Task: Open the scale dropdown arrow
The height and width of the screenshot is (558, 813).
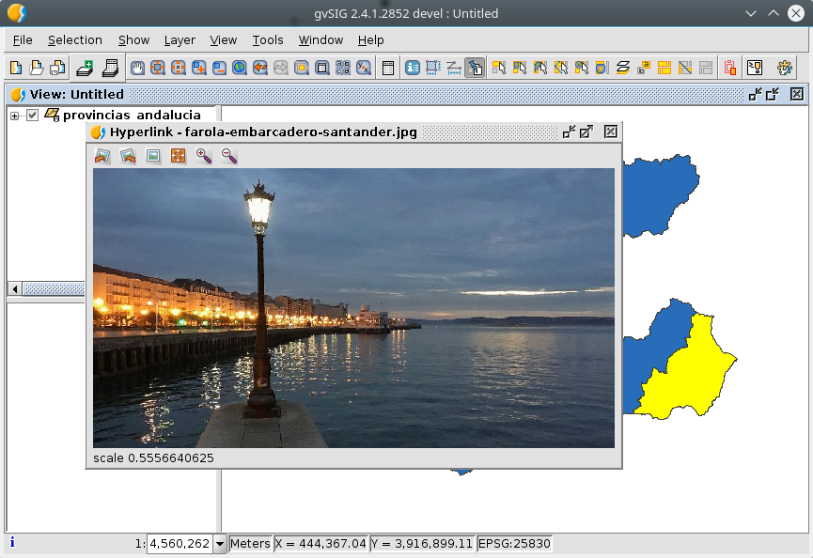Action: click(x=220, y=543)
